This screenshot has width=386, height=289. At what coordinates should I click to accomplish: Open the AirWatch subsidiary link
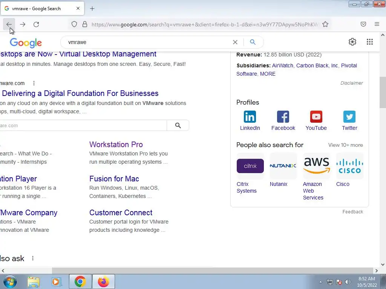tap(282, 65)
